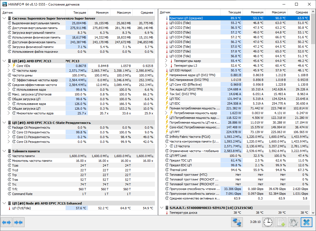Click the lightning icon of ЦП PPT

click(167, 132)
